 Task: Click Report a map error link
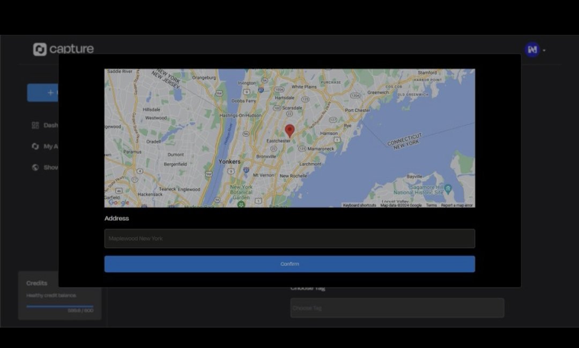(x=457, y=205)
